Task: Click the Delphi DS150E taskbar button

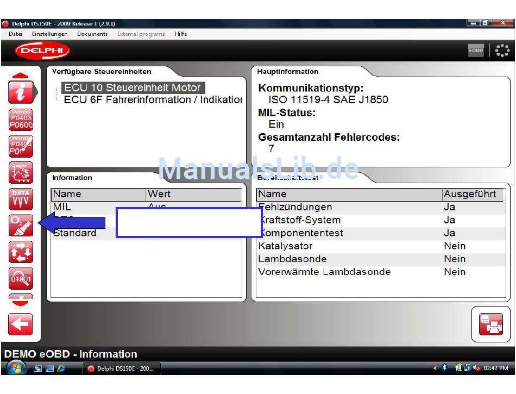Action: point(122,368)
